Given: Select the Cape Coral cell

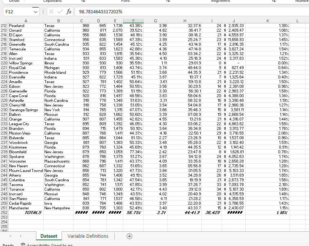Looking at the screenshot, I should click(x=26, y=96).
